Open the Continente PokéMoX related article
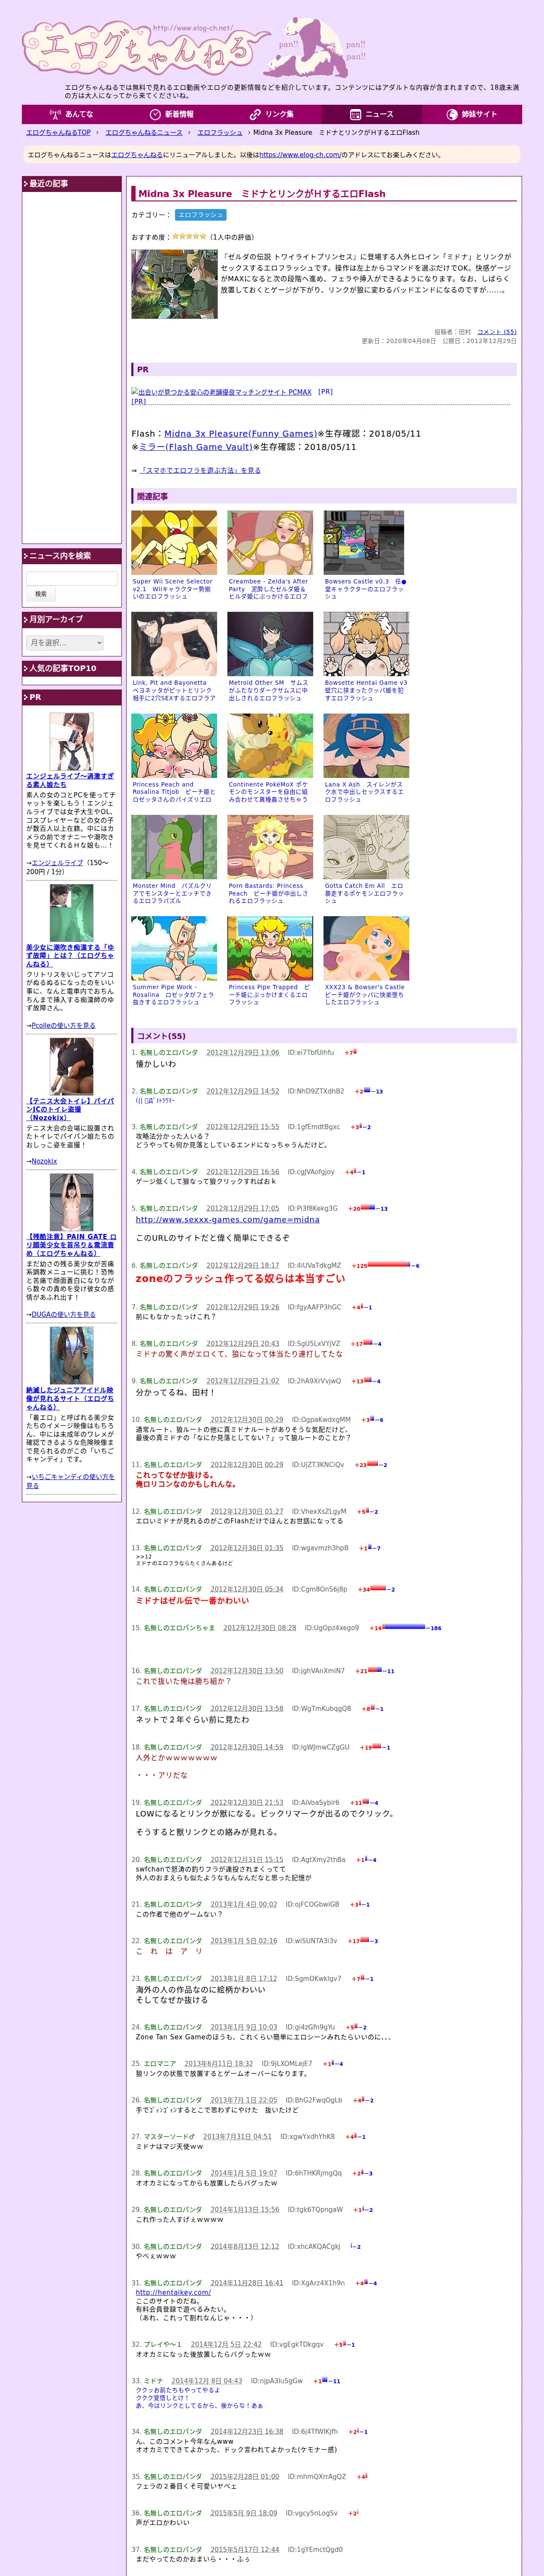544x2576 pixels. (269, 792)
